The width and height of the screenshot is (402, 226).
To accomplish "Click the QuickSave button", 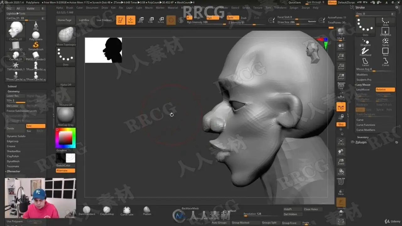I will pyautogui.click(x=295, y=3).
